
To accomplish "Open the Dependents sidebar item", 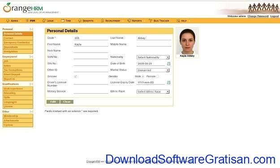I will pyautogui.click(x=18, y=47).
